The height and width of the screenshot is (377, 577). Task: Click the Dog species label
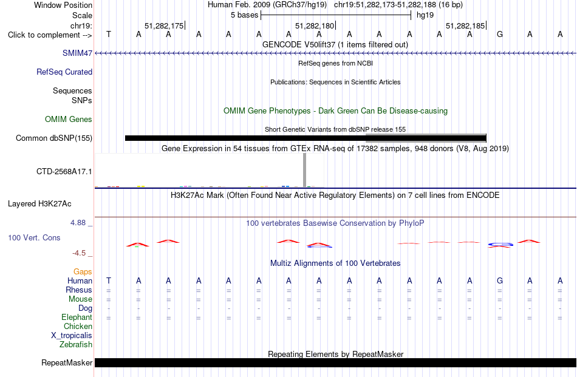point(86,308)
